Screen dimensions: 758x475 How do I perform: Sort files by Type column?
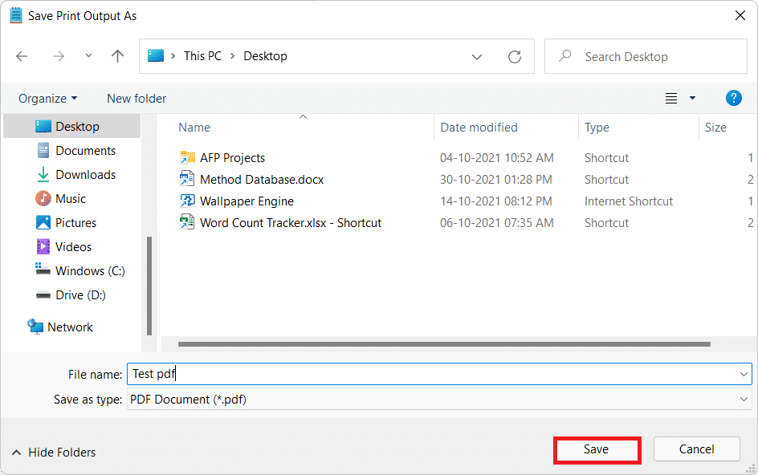(597, 128)
